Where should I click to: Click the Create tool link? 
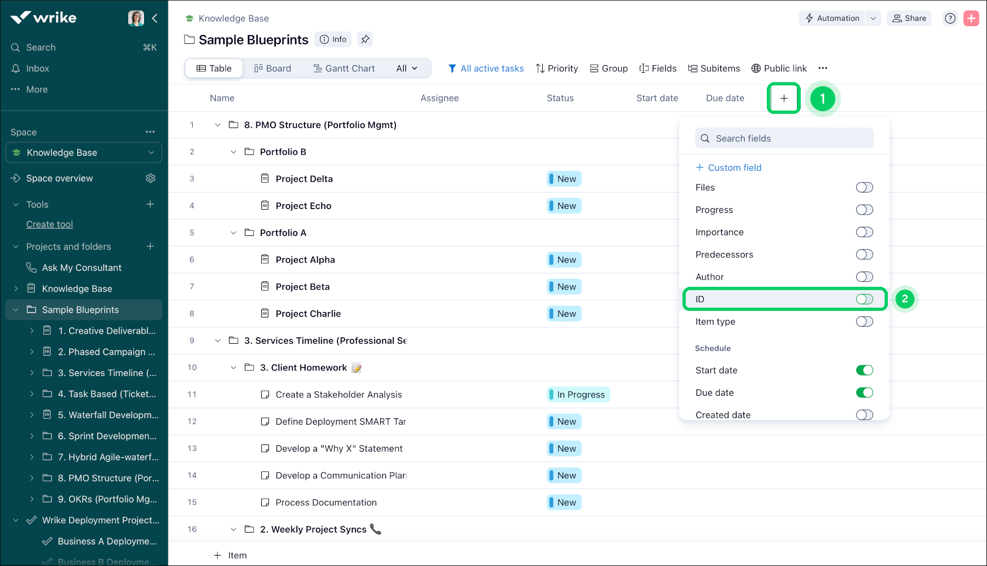click(x=49, y=224)
